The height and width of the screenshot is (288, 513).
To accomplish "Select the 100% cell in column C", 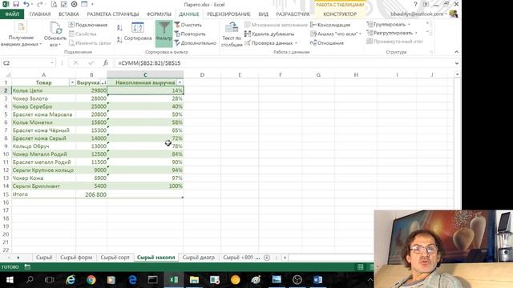I will [x=145, y=186].
